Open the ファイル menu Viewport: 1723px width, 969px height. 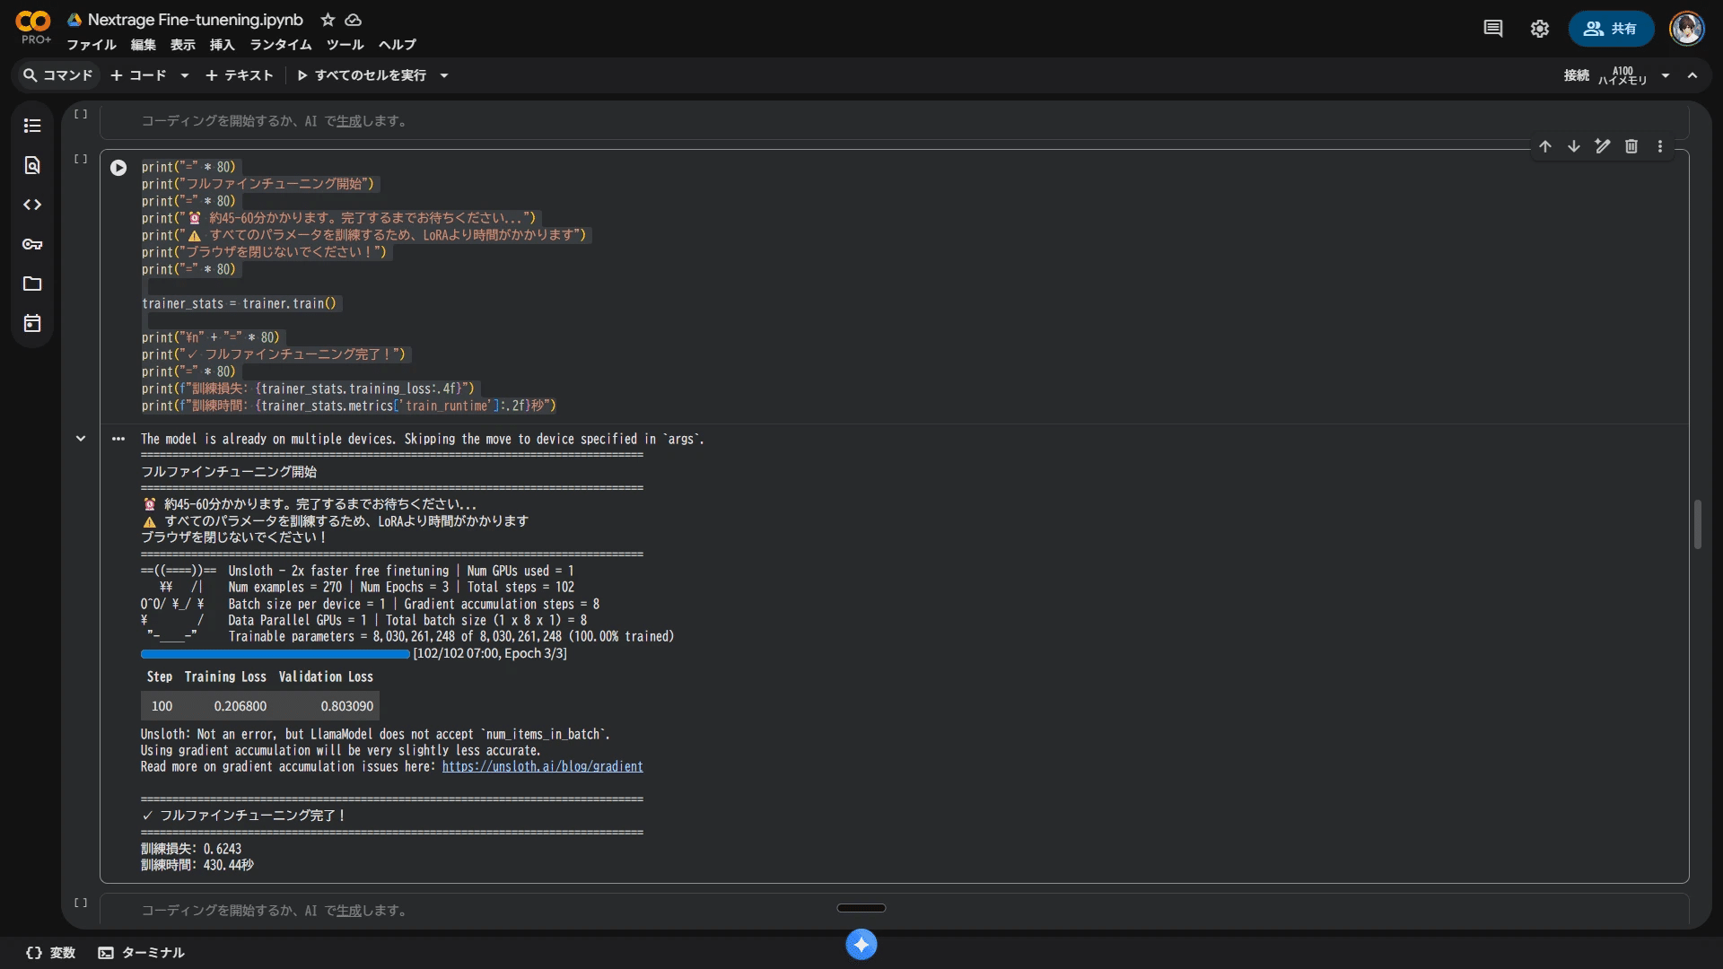pyautogui.click(x=92, y=45)
